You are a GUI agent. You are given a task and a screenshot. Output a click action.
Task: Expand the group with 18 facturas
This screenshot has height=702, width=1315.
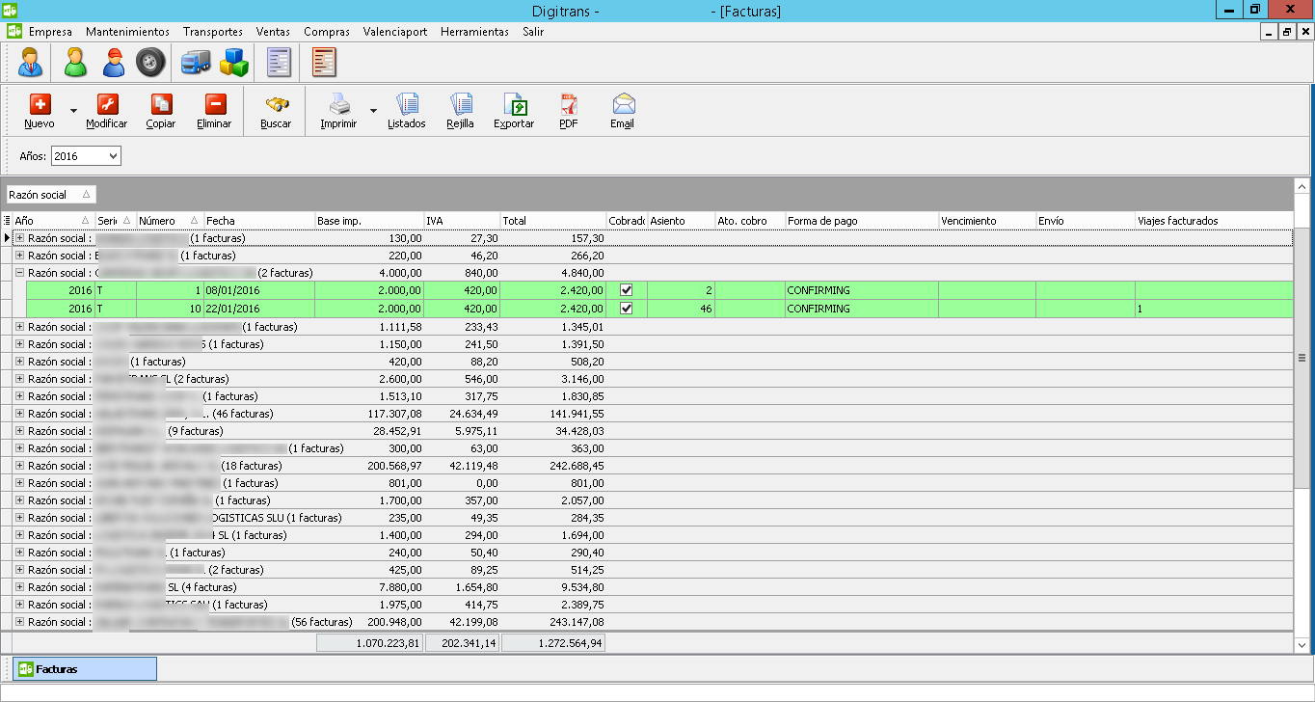(x=19, y=466)
